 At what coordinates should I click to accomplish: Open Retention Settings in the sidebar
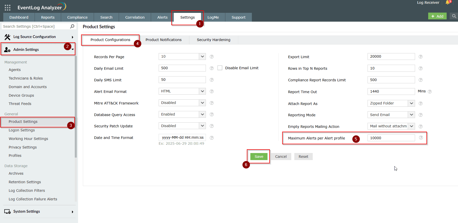[x=25, y=182]
